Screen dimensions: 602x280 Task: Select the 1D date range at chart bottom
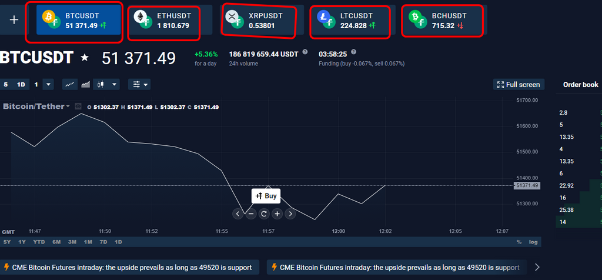coord(118,242)
